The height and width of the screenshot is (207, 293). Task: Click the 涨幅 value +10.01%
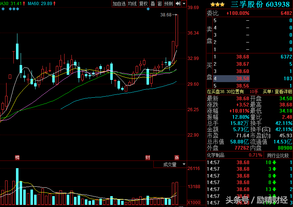(x=239, y=111)
